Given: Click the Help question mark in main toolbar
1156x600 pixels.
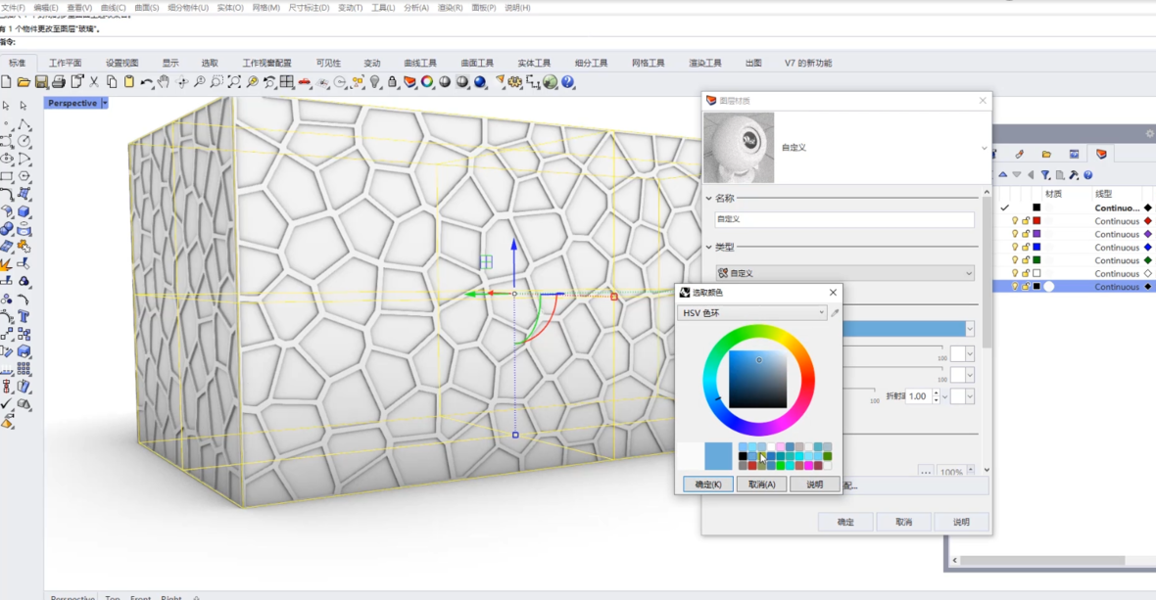Looking at the screenshot, I should tap(567, 82).
